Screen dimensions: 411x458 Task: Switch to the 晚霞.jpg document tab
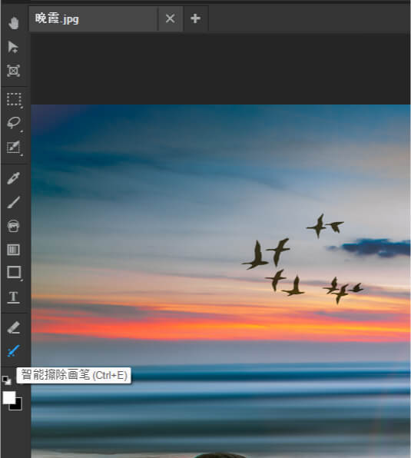(93, 18)
